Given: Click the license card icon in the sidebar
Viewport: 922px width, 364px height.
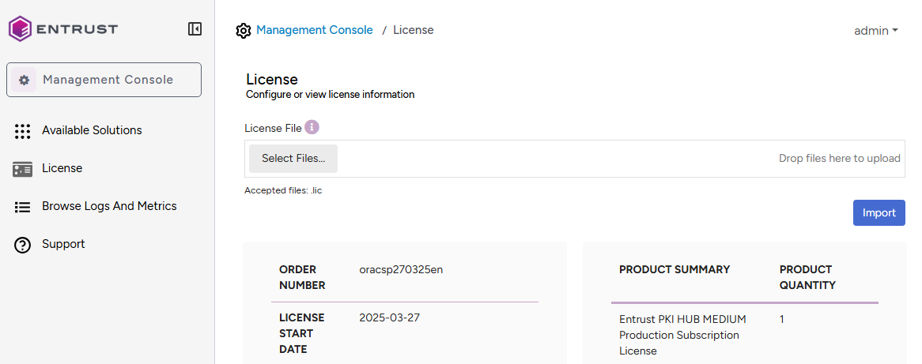Looking at the screenshot, I should click(x=23, y=169).
